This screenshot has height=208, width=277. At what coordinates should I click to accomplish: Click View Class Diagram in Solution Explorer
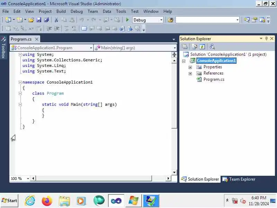(212, 47)
